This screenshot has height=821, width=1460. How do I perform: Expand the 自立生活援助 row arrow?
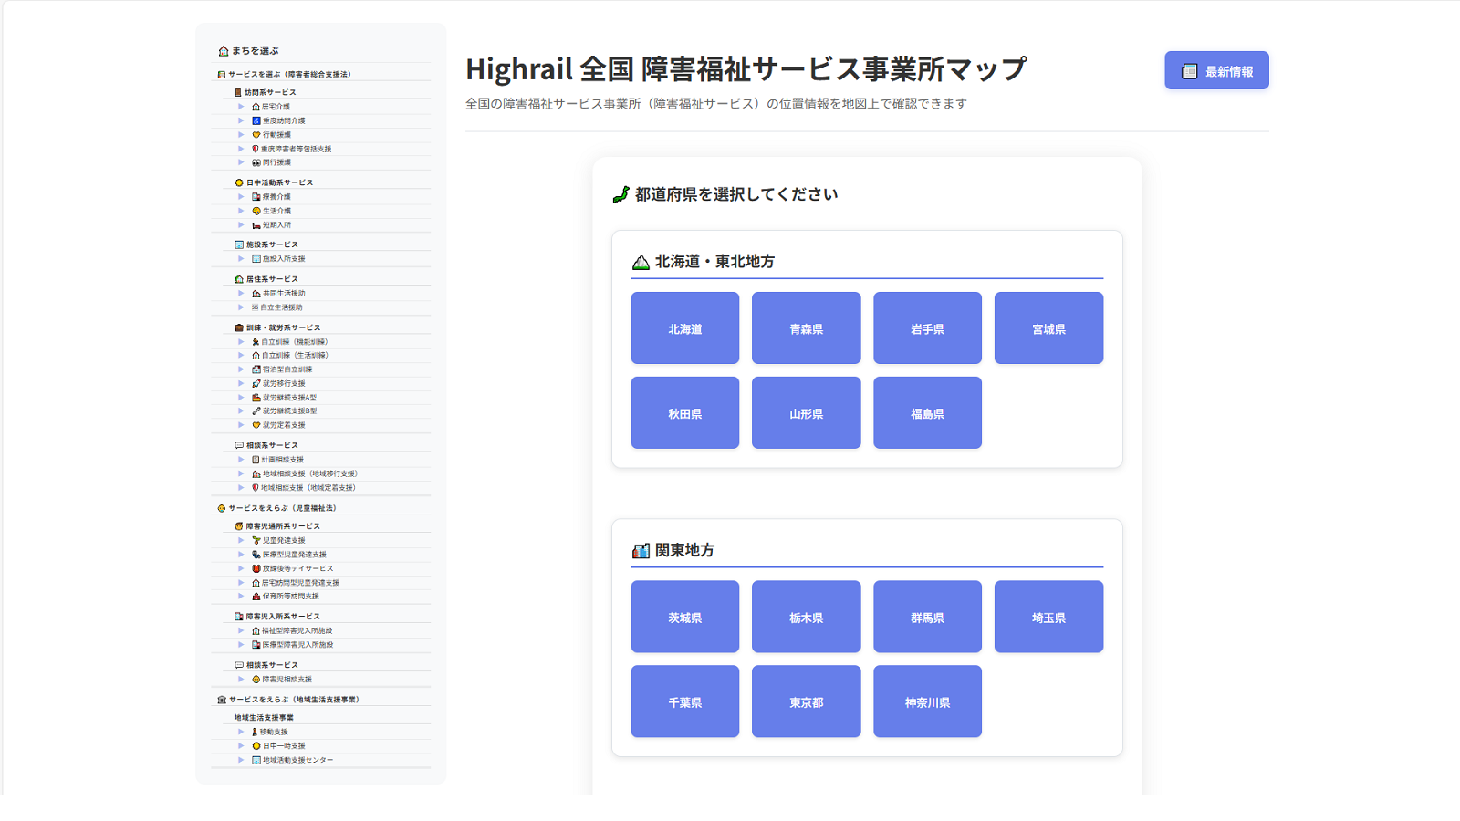pos(241,307)
